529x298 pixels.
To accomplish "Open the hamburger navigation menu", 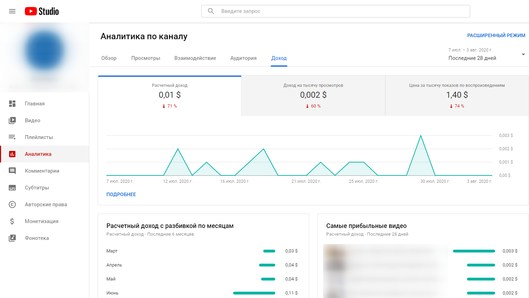I will [x=12, y=11].
